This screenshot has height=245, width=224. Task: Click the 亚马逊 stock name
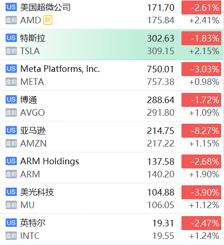33,131
